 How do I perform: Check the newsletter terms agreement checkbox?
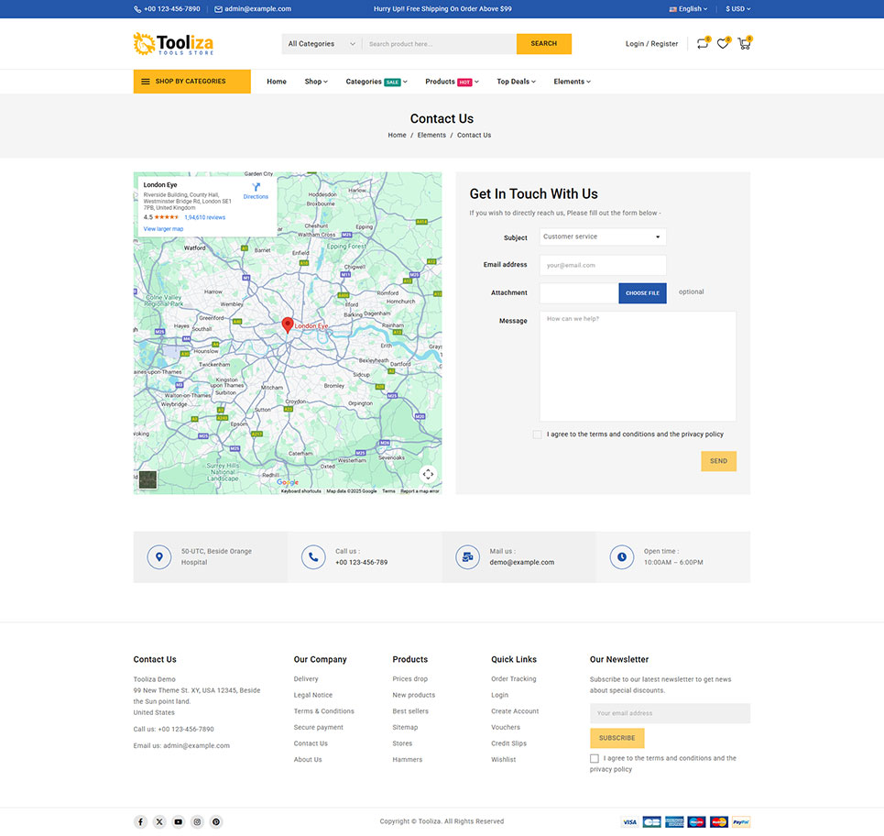click(x=595, y=759)
